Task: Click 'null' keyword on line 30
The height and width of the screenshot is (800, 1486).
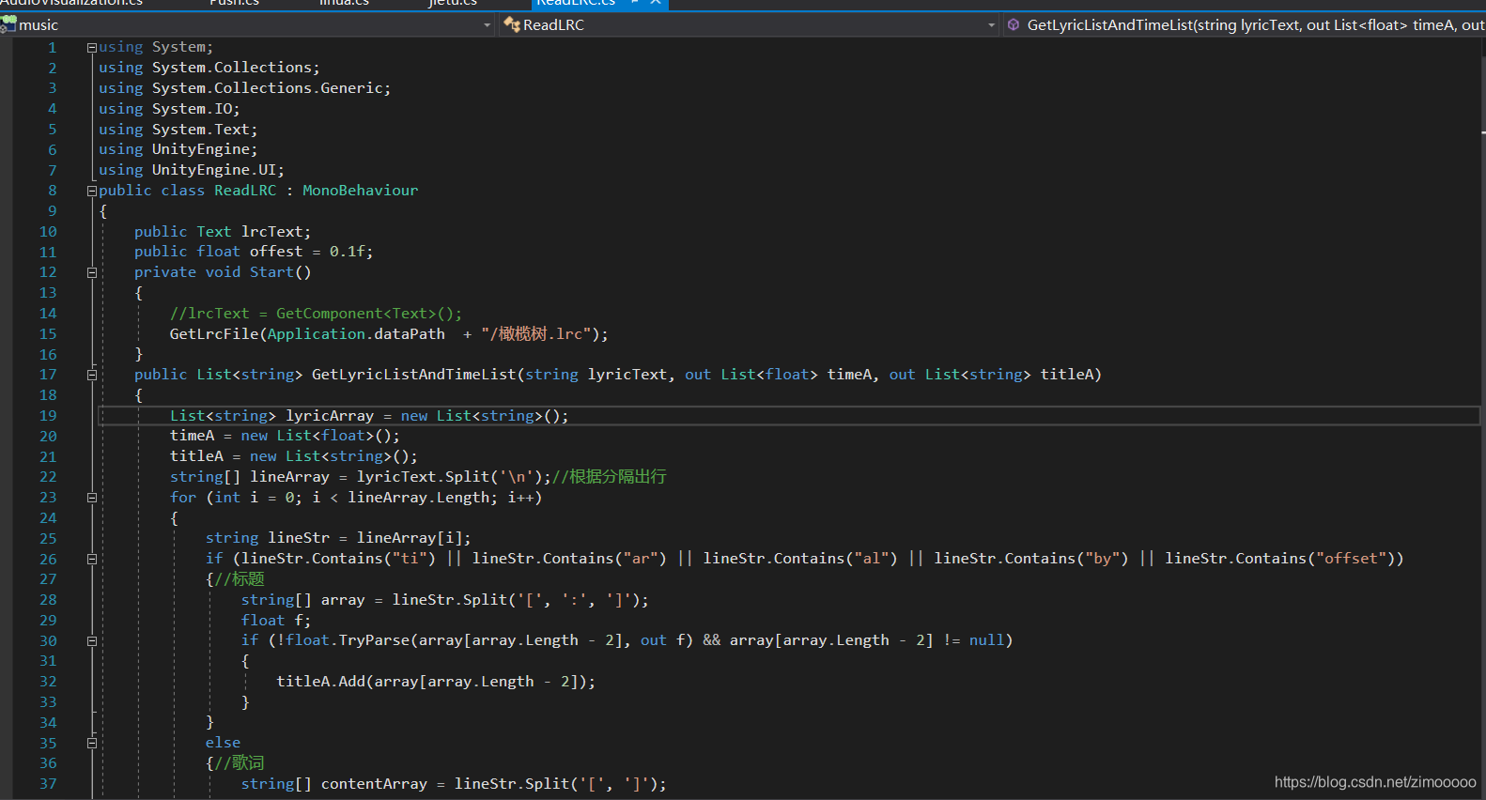Action: pyautogui.click(x=986, y=640)
